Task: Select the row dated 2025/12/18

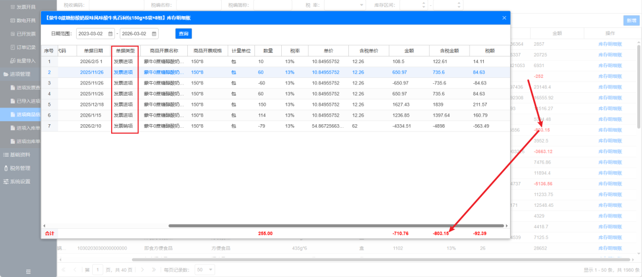Action: [276, 105]
